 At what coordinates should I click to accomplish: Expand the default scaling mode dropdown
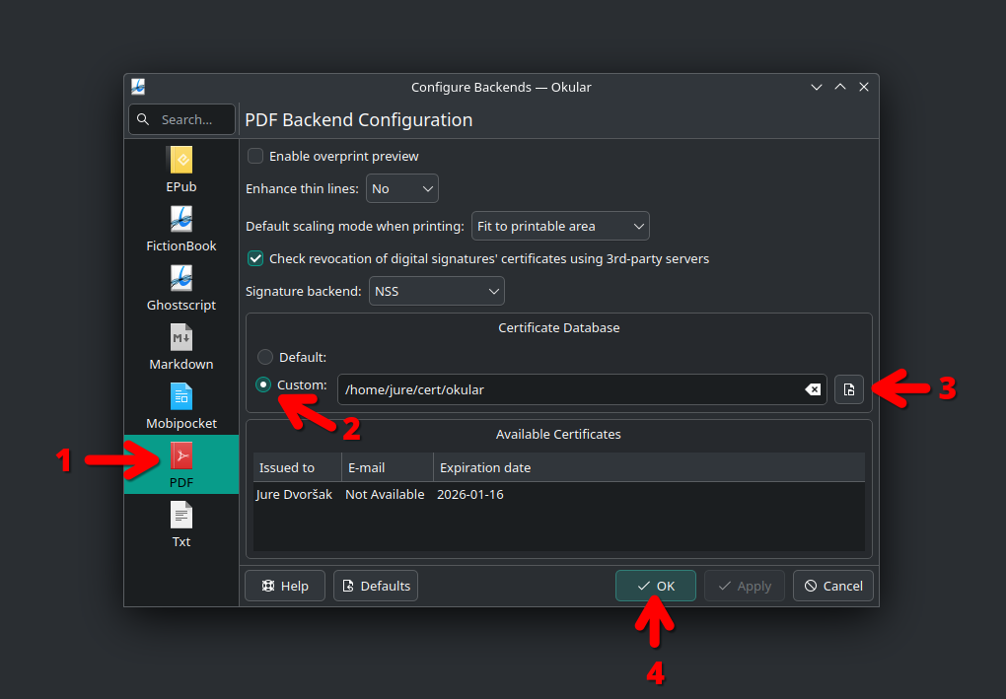560,226
